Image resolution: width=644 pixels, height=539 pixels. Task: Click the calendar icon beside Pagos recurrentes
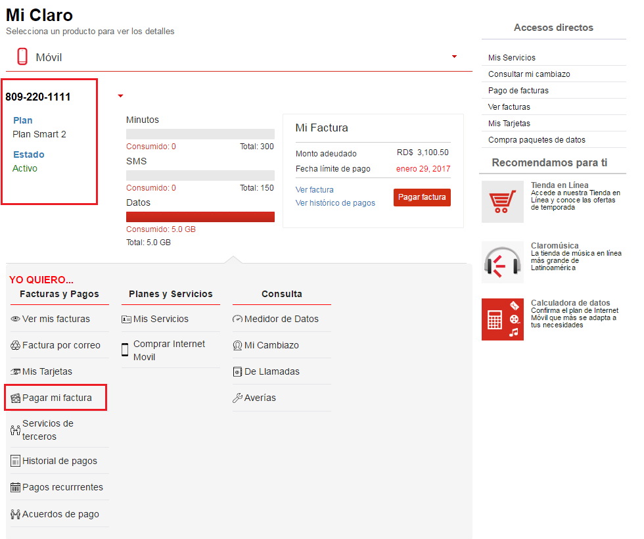pos(15,487)
